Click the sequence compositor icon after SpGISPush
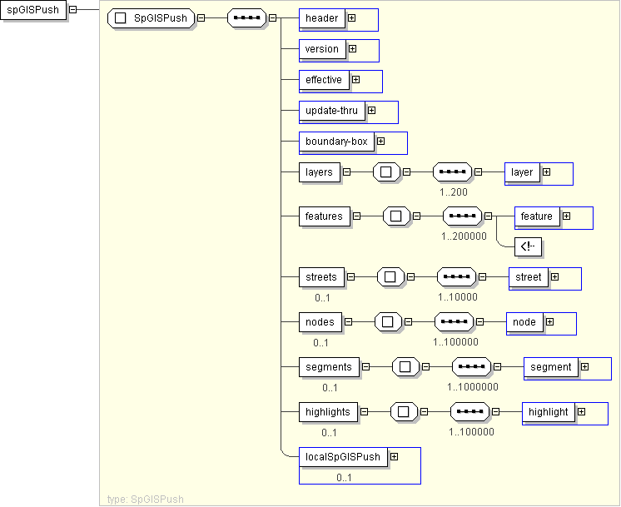621x507 pixels. click(247, 17)
